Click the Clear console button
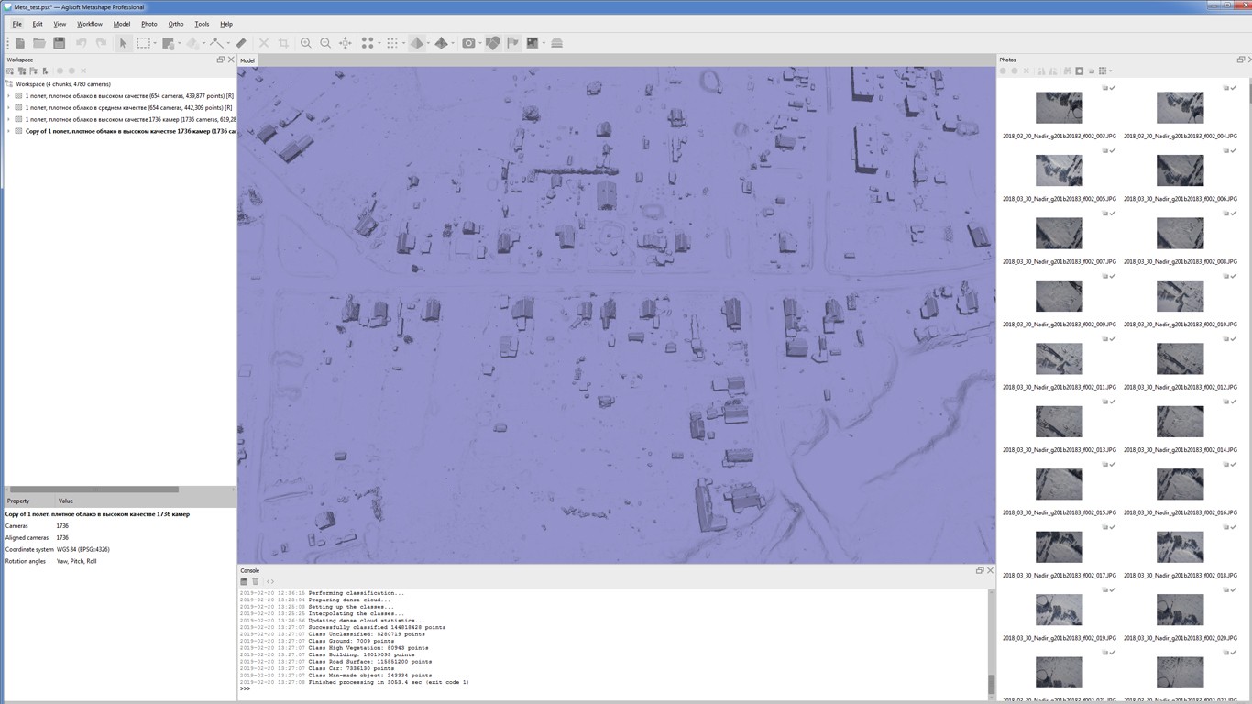The width and height of the screenshot is (1252, 704). tap(256, 582)
